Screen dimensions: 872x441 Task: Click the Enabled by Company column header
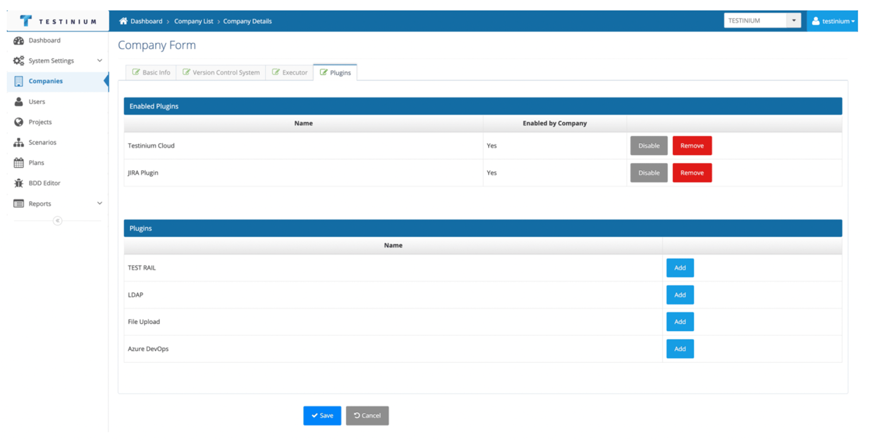tap(555, 123)
